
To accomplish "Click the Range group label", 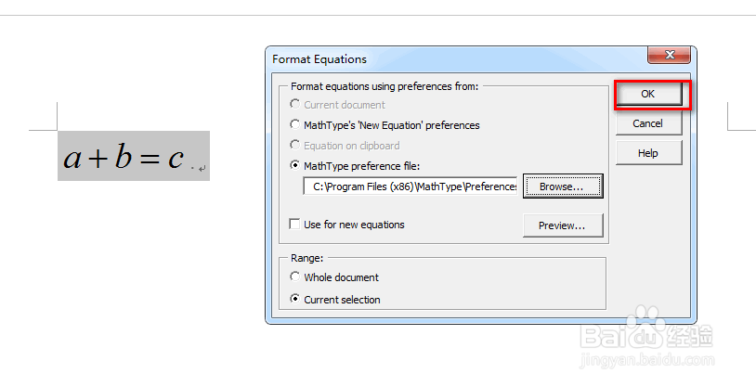I will [307, 258].
